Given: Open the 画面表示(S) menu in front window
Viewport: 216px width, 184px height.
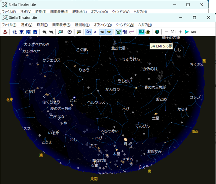Looking at the screenshot, I should (x=61, y=25).
